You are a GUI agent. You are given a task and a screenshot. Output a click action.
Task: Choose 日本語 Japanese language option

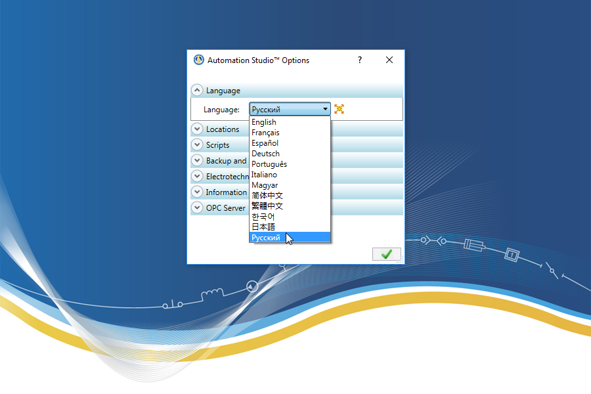(290, 227)
